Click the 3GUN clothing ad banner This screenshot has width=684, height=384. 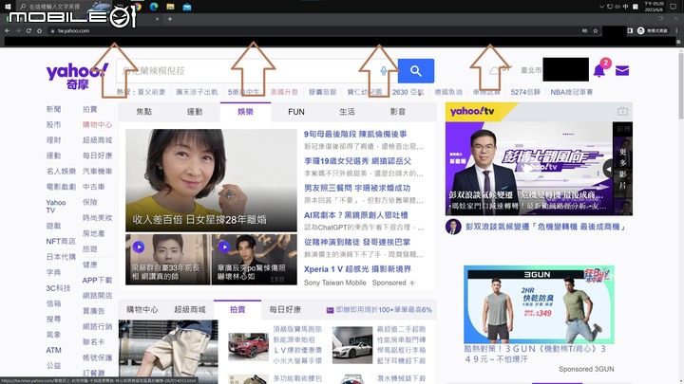(x=539, y=304)
